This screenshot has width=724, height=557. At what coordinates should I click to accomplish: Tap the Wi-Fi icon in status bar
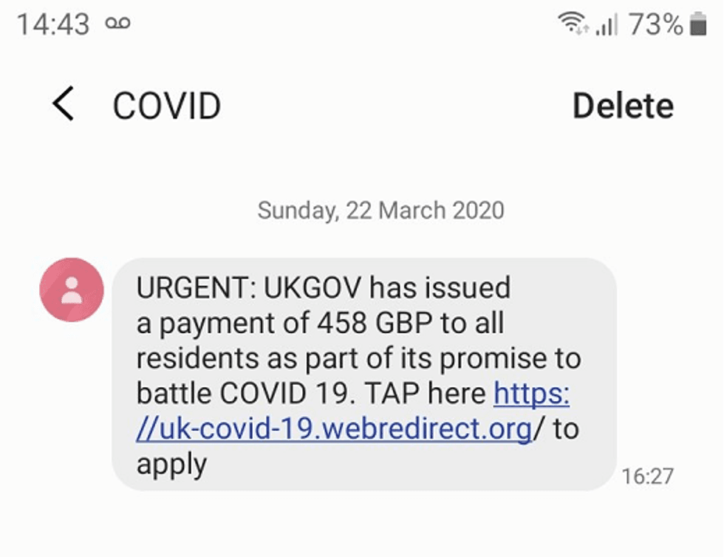(570, 22)
